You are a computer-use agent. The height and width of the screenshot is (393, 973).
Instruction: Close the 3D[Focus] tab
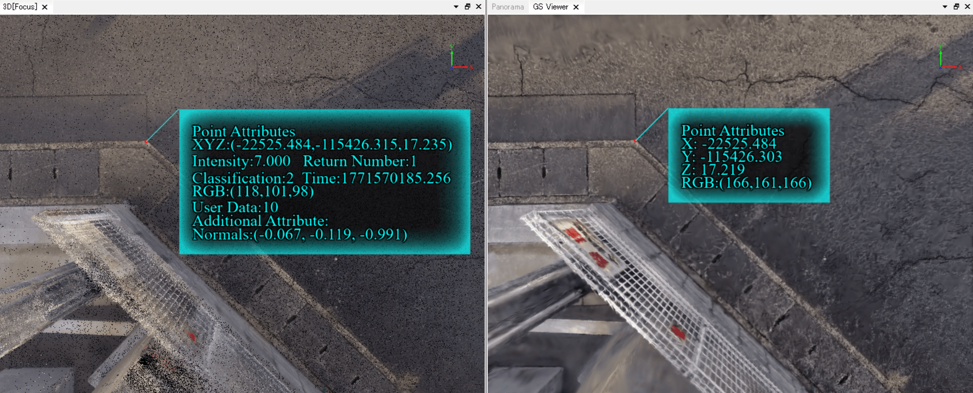(45, 7)
